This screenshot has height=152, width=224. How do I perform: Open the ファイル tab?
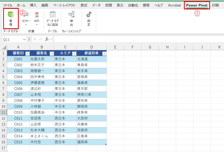(7, 5)
